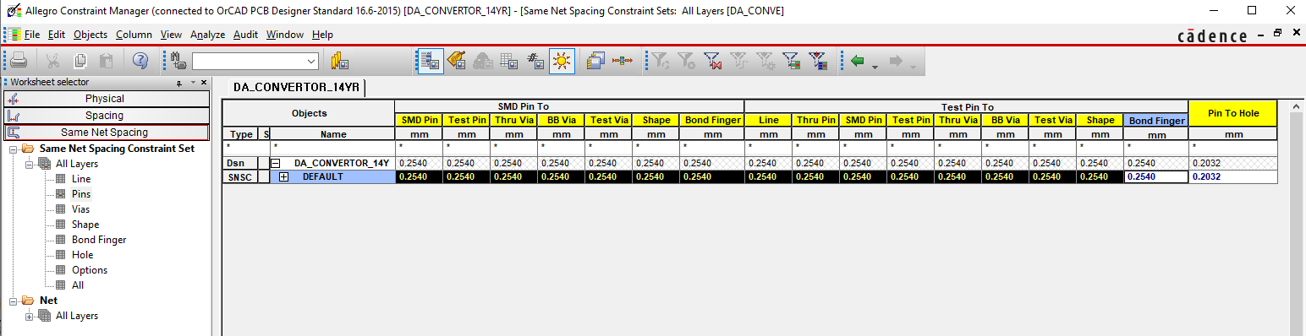Expand the DEFAULT constraint set row

click(x=283, y=176)
